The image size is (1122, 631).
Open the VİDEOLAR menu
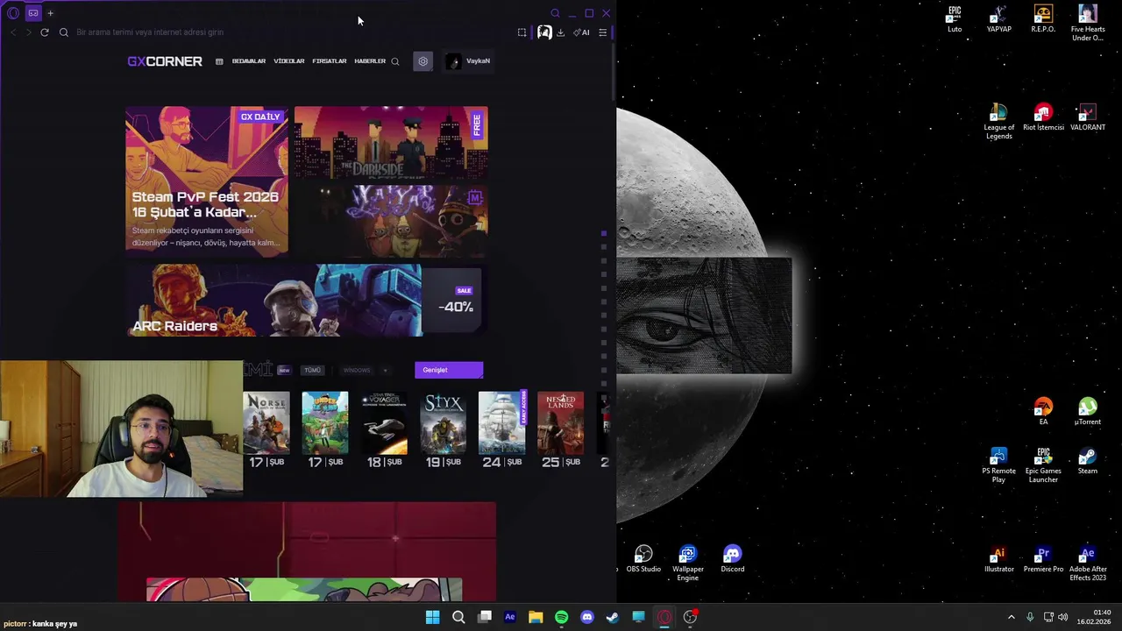[x=288, y=61]
